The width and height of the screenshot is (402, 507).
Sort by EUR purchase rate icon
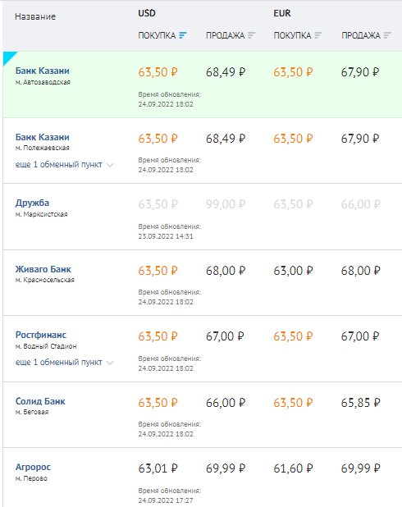tap(318, 35)
